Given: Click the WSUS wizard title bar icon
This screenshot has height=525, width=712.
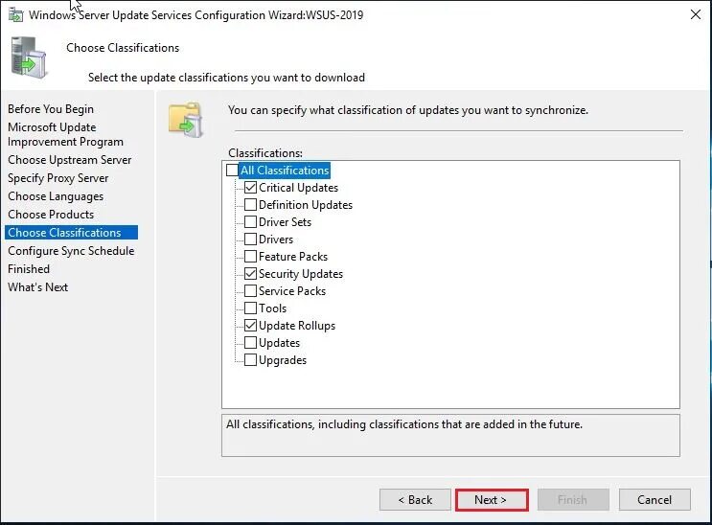Looking at the screenshot, I should [x=16, y=14].
